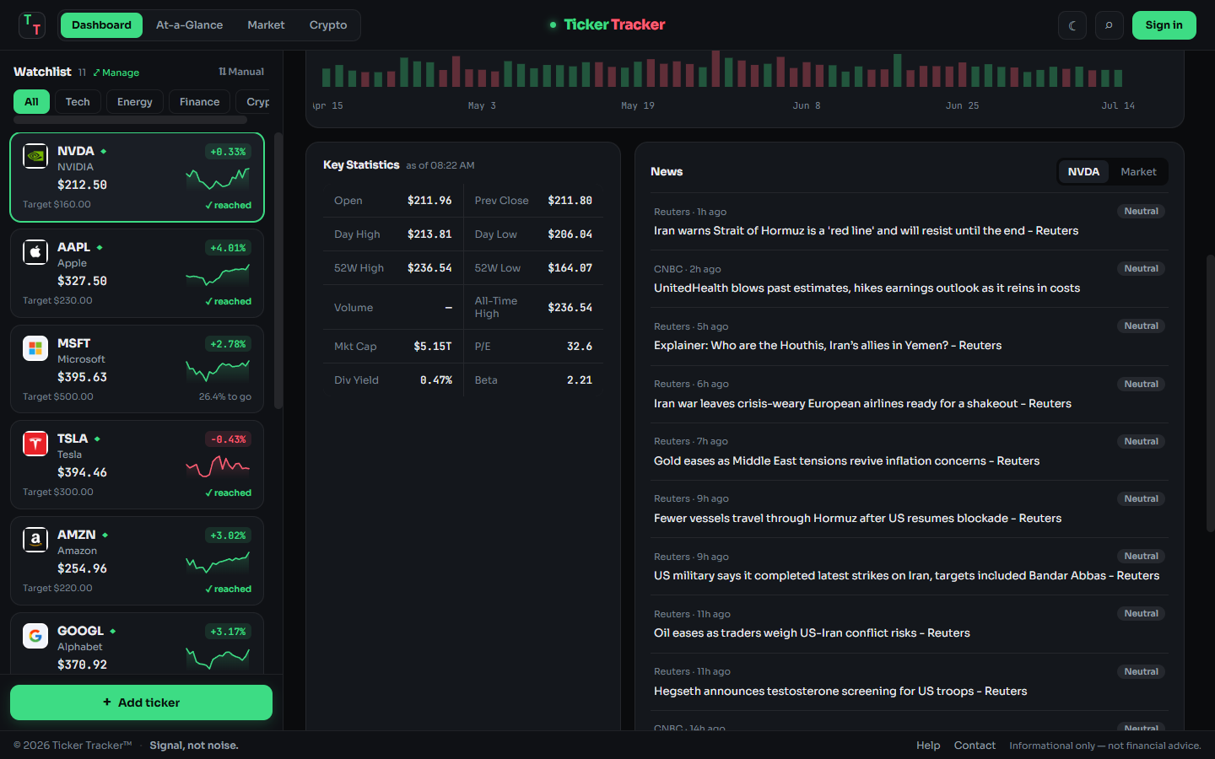The width and height of the screenshot is (1215, 759).
Task: Filter watchlist by Finance
Action: tap(199, 102)
